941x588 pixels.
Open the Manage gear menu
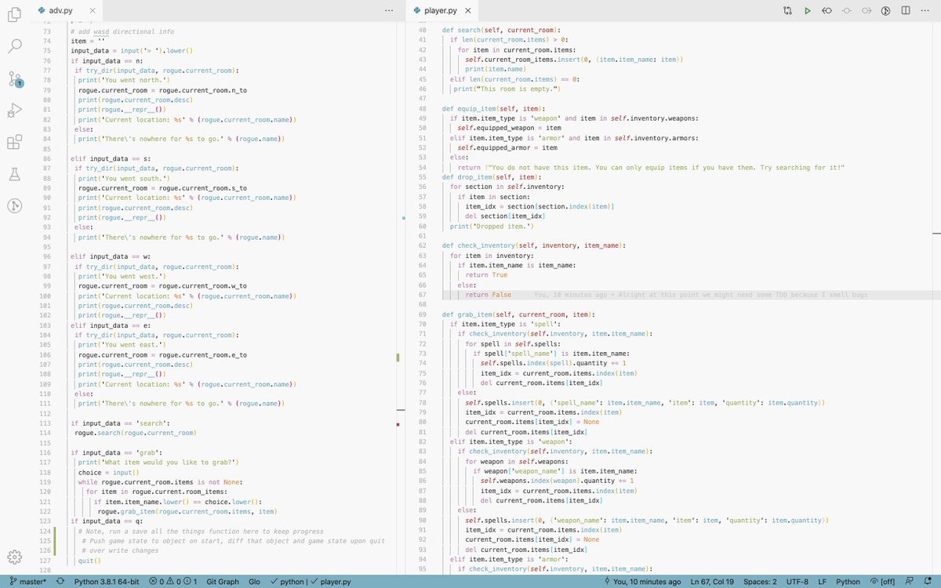pos(14,557)
